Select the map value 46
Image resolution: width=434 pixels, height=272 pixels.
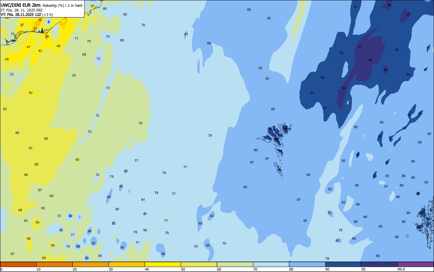pyautogui.click(x=58, y=46)
